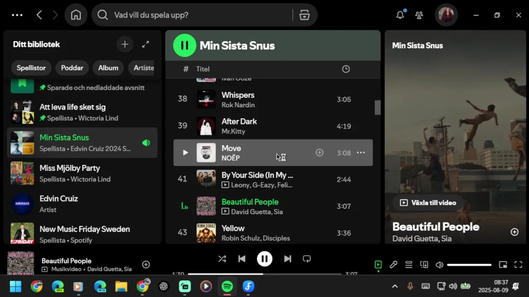The height and width of the screenshot is (297, 529).
Task: Open the Miss Mjölby Party playlist
Action: (x=82, y=173)
